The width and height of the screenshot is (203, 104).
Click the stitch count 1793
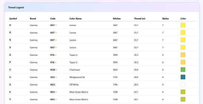pos(115,77)
